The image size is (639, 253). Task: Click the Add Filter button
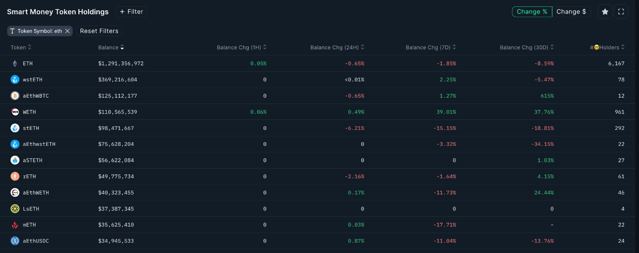[x=131, y=12]
